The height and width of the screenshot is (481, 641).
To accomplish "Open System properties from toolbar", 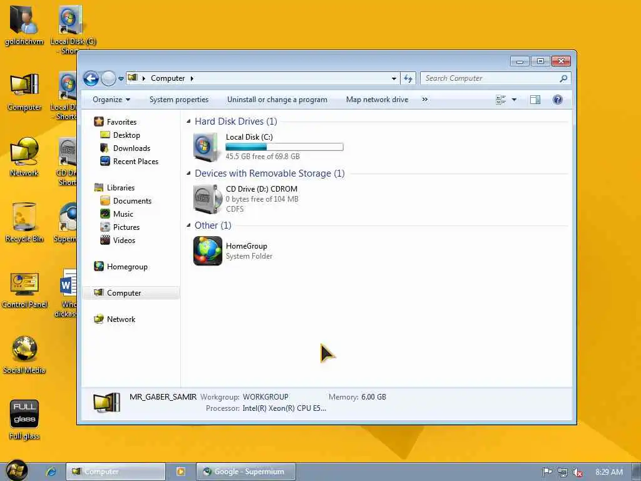I will pos(178,100).
